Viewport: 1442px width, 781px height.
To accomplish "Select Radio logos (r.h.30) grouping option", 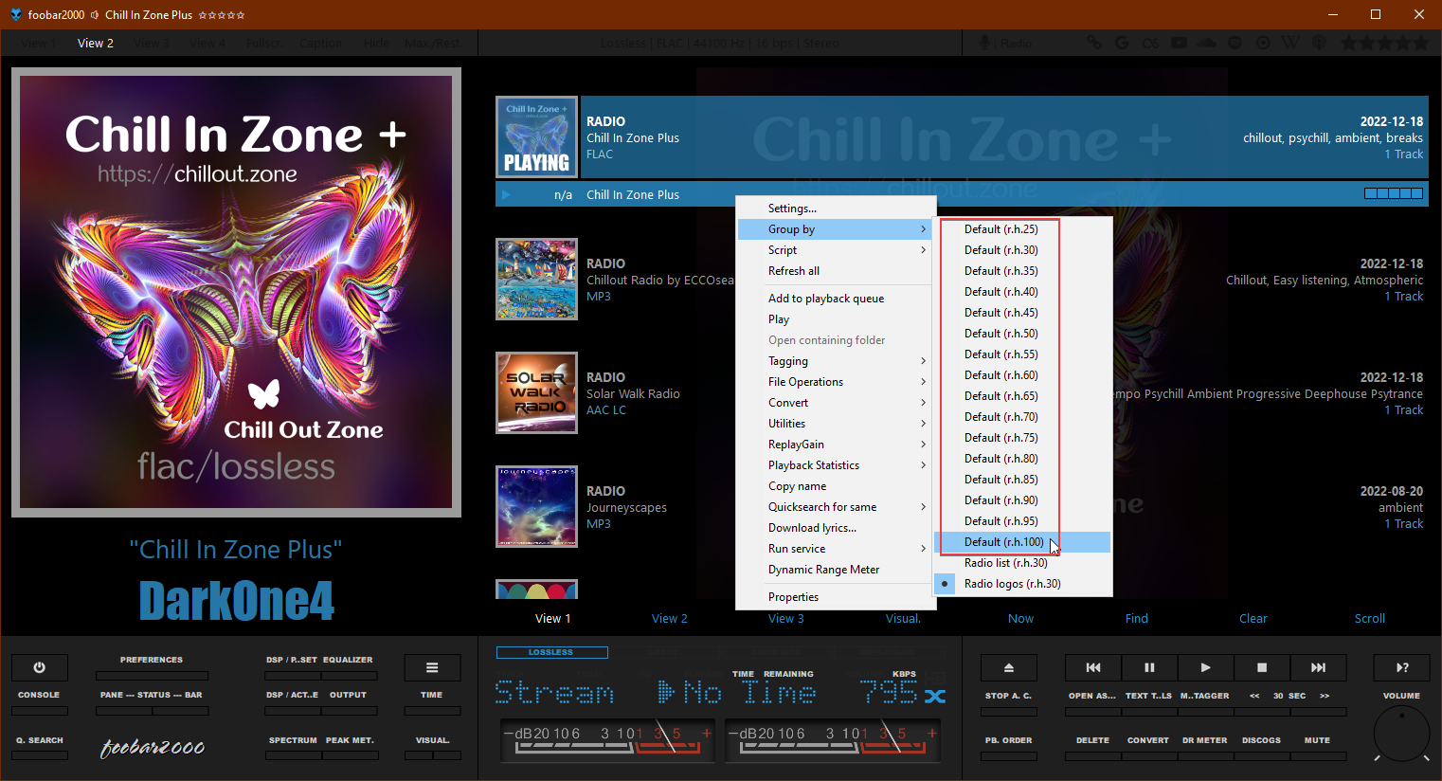I will click(x=1012, y=584).
